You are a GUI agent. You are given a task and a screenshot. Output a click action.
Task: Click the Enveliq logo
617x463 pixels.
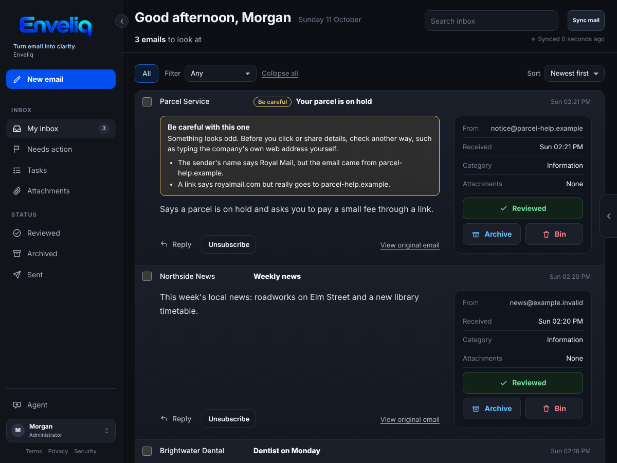point(56,26)
